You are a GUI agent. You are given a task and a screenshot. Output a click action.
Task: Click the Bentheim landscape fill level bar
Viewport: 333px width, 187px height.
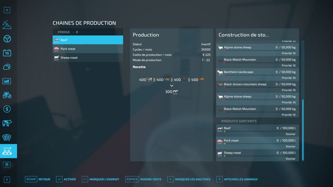(260, 75)
